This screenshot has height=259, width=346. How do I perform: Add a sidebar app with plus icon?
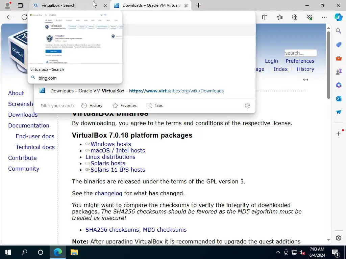339,134
